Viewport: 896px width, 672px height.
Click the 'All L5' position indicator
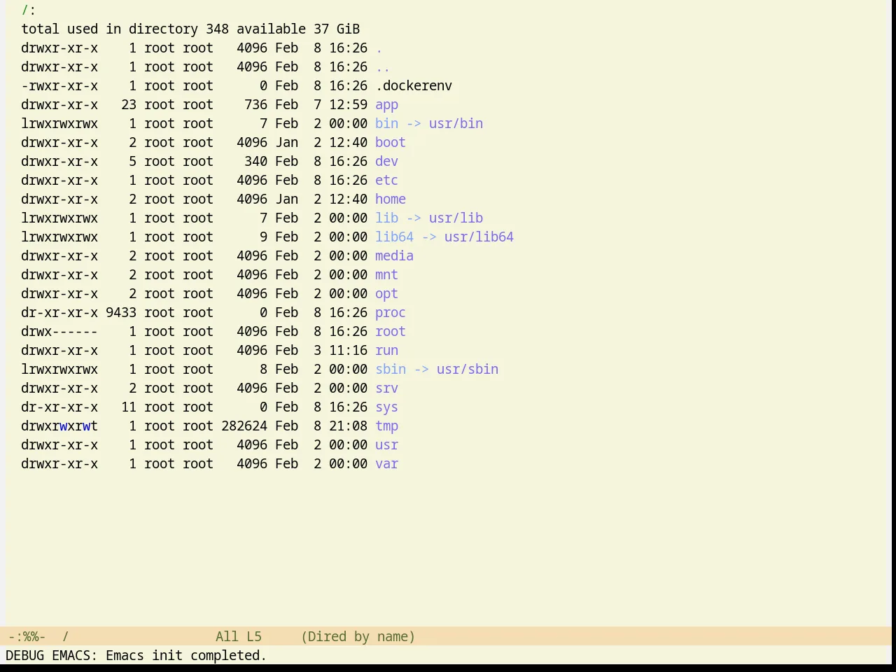[238, 636]
